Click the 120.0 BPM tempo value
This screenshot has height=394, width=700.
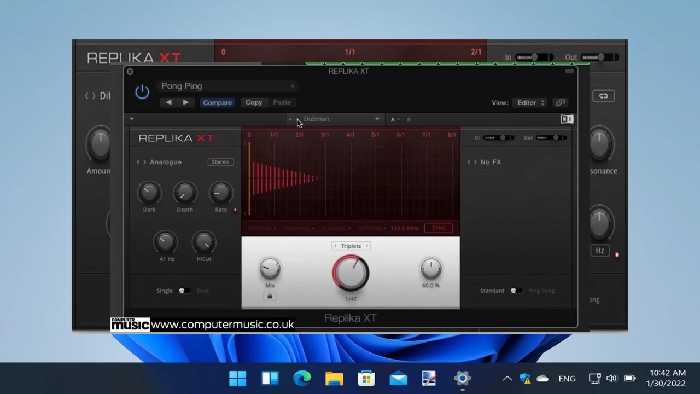click(x=405, y=228)
